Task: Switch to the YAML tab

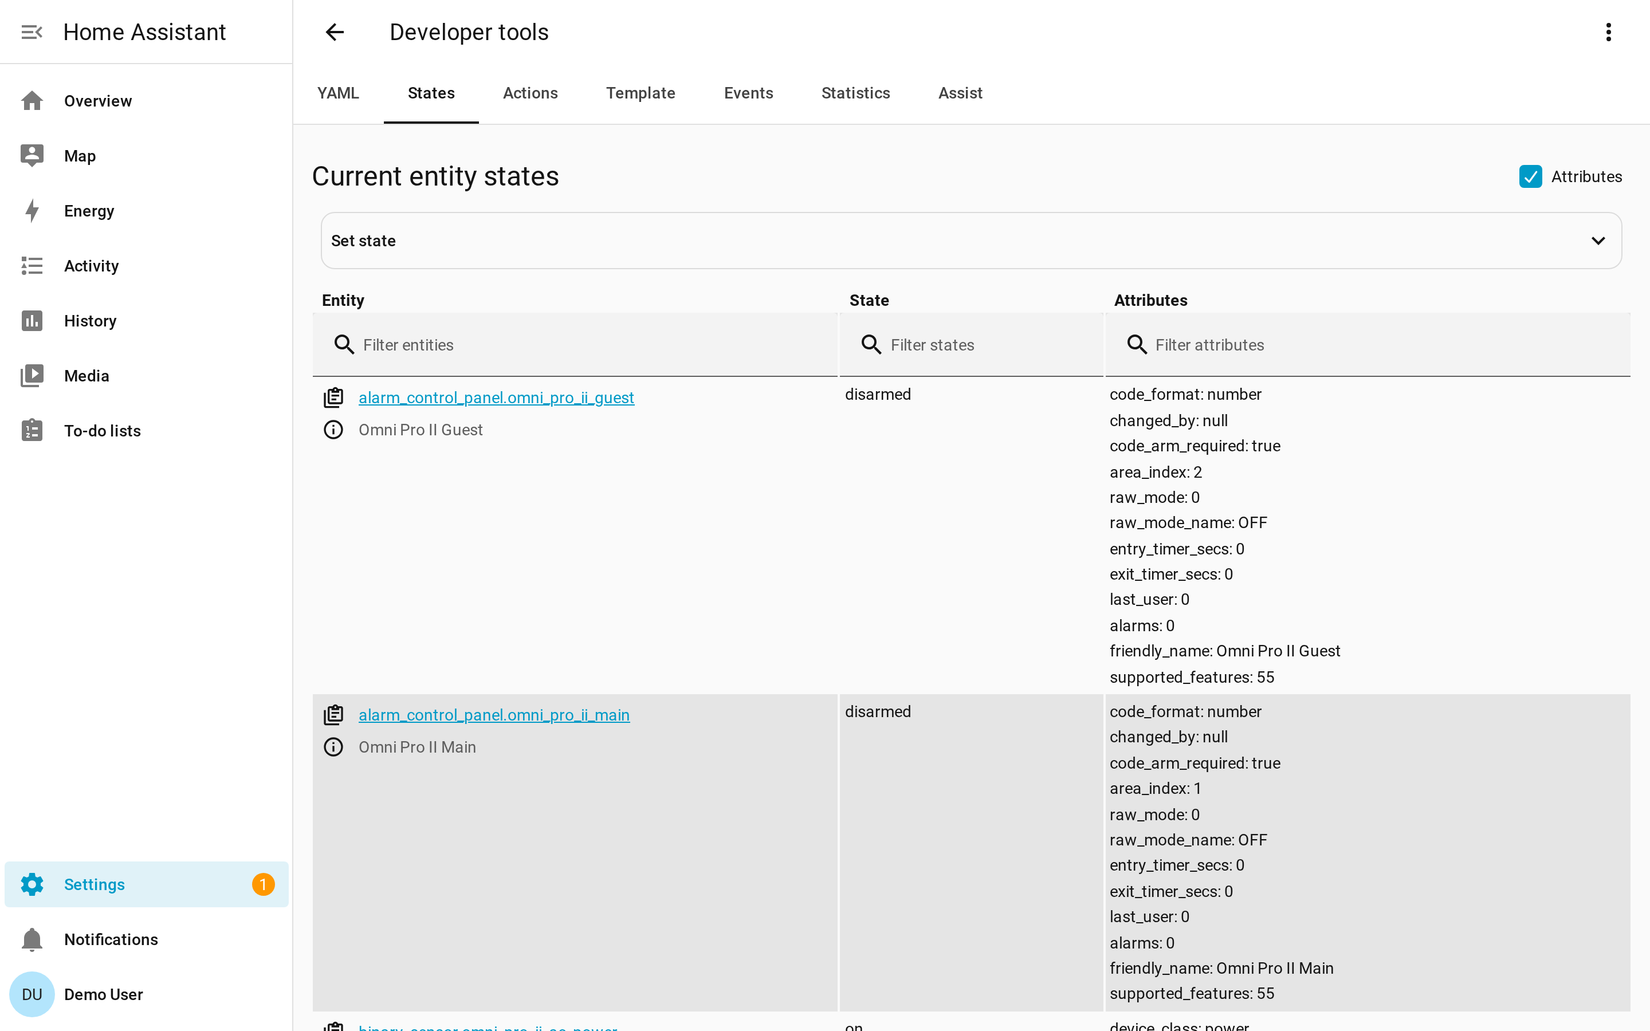Action: click(338, 93)
